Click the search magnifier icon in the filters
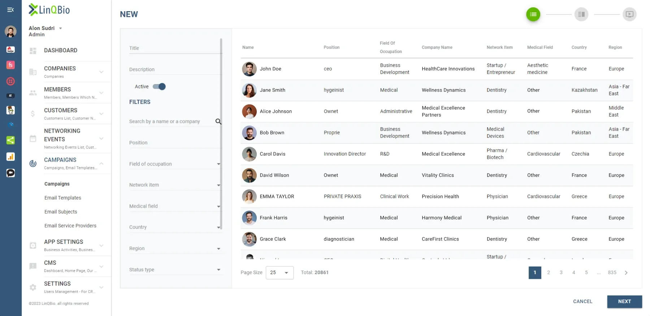The image size is (650, 316). [218, 122]
